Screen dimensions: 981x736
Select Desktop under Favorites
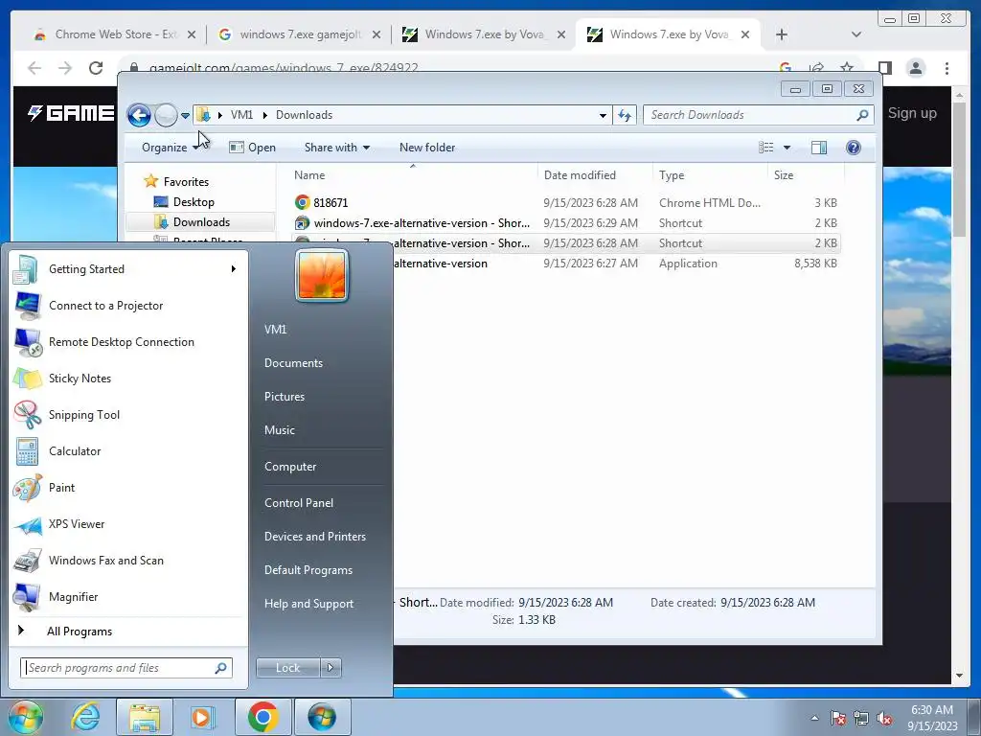click(x=194, y=201)
